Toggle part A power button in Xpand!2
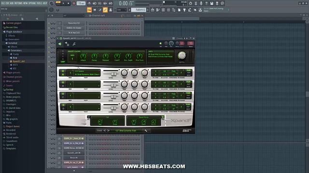Image resolution: width=309 pixels, height=173 pixels. (x=63, y=71)
